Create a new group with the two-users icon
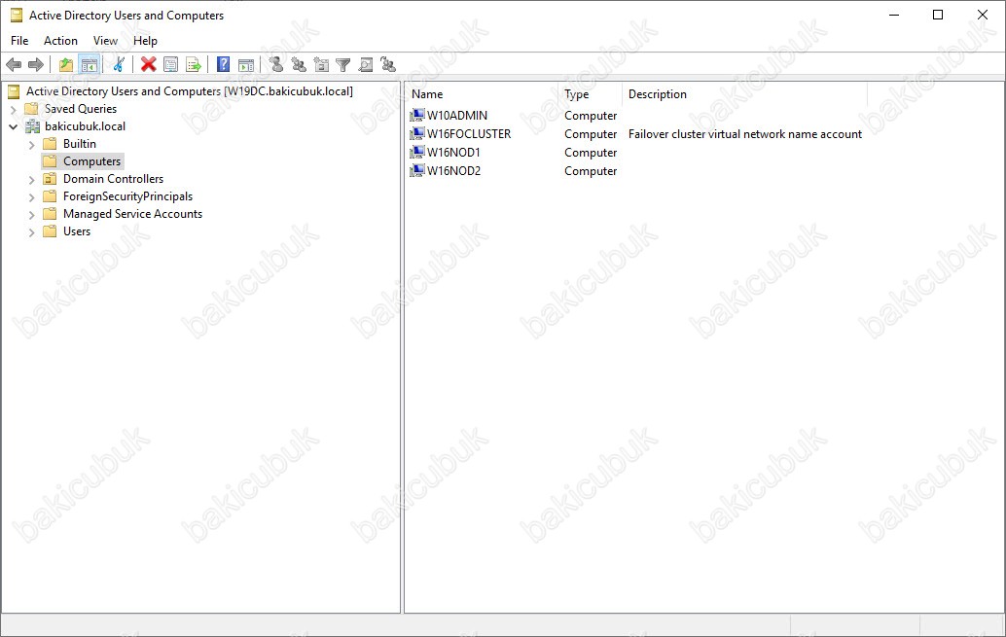1006x637 pixels. coord(299,64)
